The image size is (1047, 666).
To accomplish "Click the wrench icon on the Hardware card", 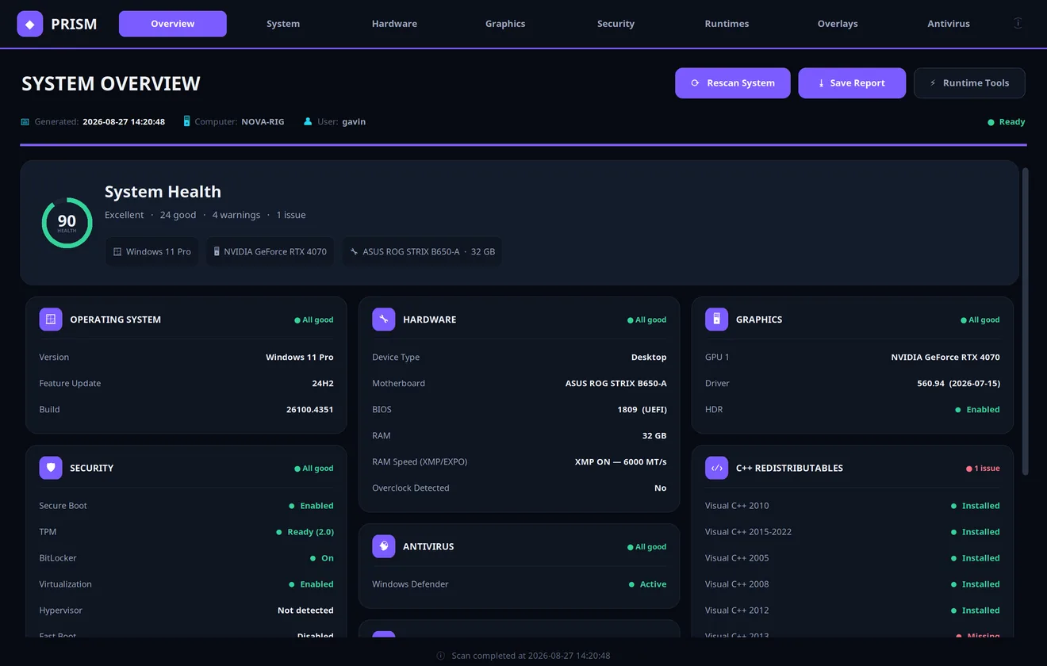I will [x=384, y=320].
